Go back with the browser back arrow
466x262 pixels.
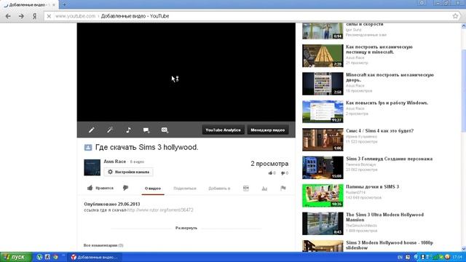pos(8,16)
